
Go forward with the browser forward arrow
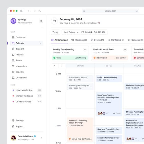(x=34, y=11)
